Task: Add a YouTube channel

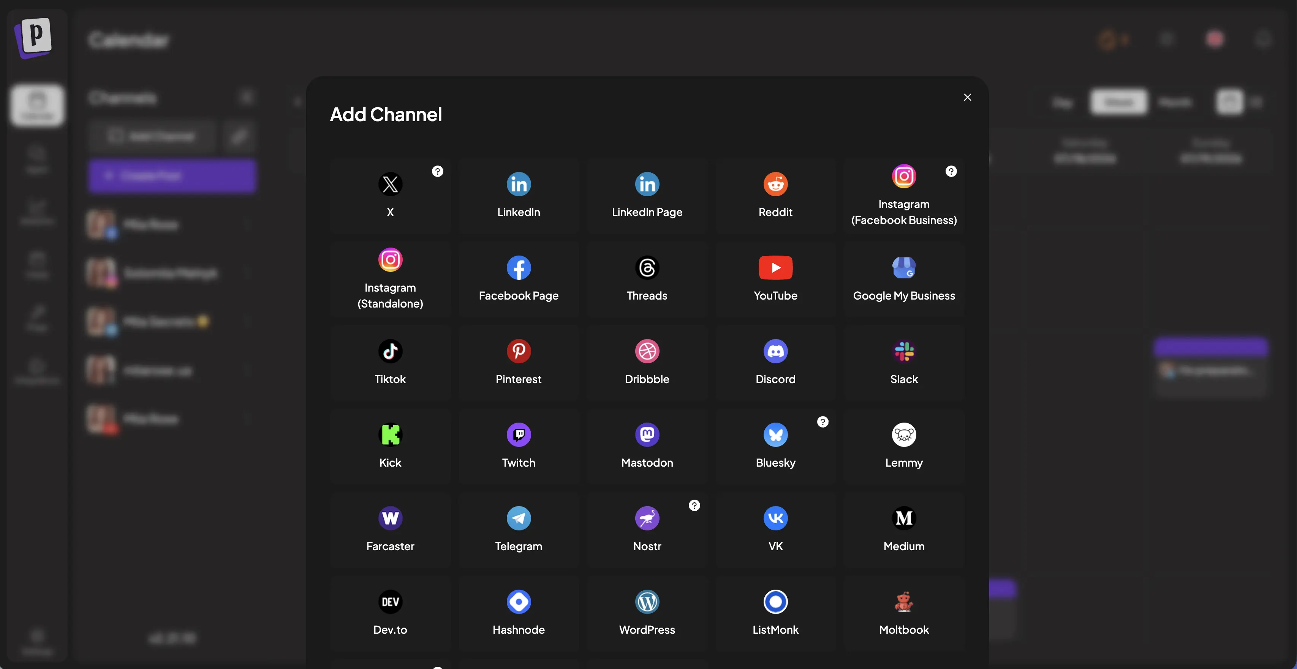Action: pos(775,279)
